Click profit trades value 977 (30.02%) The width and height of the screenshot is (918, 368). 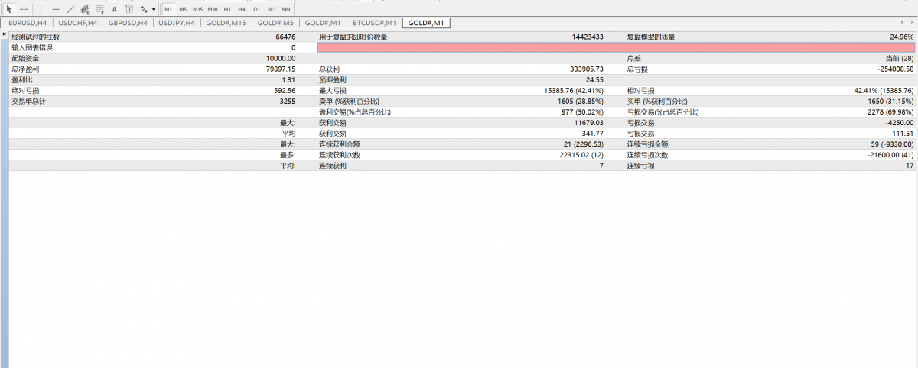click(582, 111)
